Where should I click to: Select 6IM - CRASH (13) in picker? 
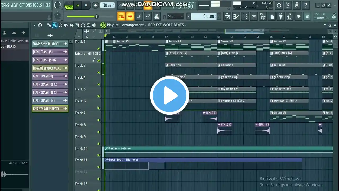click(50, 101)
